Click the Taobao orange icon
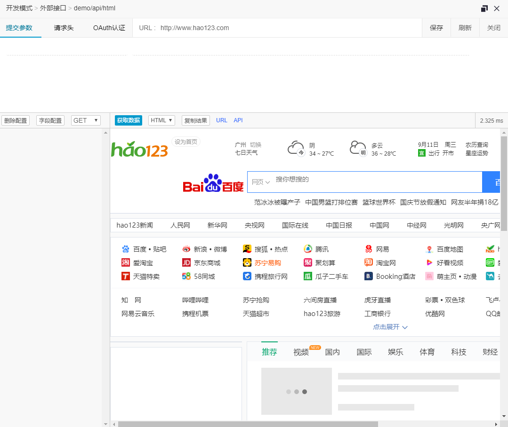 [x=368, y=262]
